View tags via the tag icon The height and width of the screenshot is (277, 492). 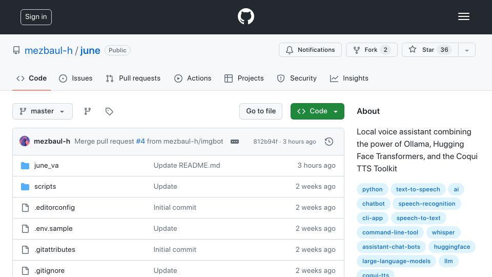pos(109,111)
